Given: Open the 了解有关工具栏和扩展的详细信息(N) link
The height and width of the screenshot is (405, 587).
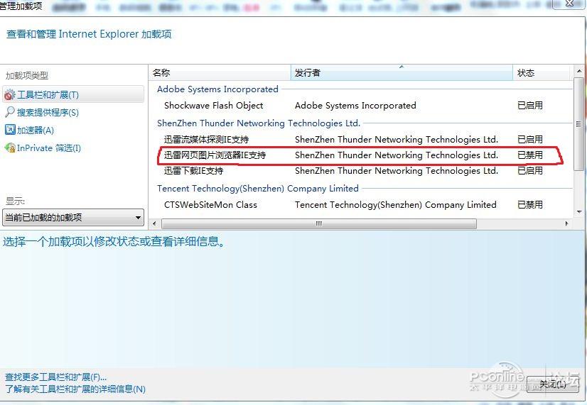Looking at the screenshot, I should (75, 389).
